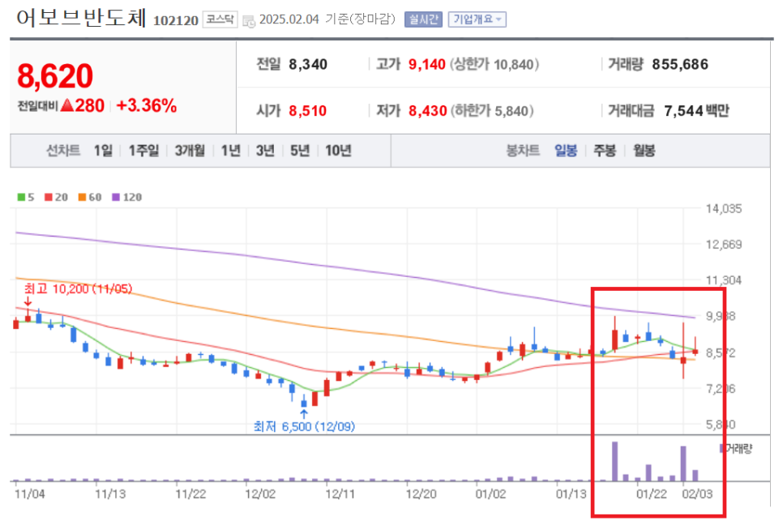The image size is (783, 525).
Task: Switch to 월봉 candlestick chart
Action: (x=644, y=150)
